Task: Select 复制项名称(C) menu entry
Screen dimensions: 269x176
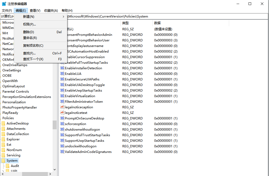Action: (x=40, y=46)
